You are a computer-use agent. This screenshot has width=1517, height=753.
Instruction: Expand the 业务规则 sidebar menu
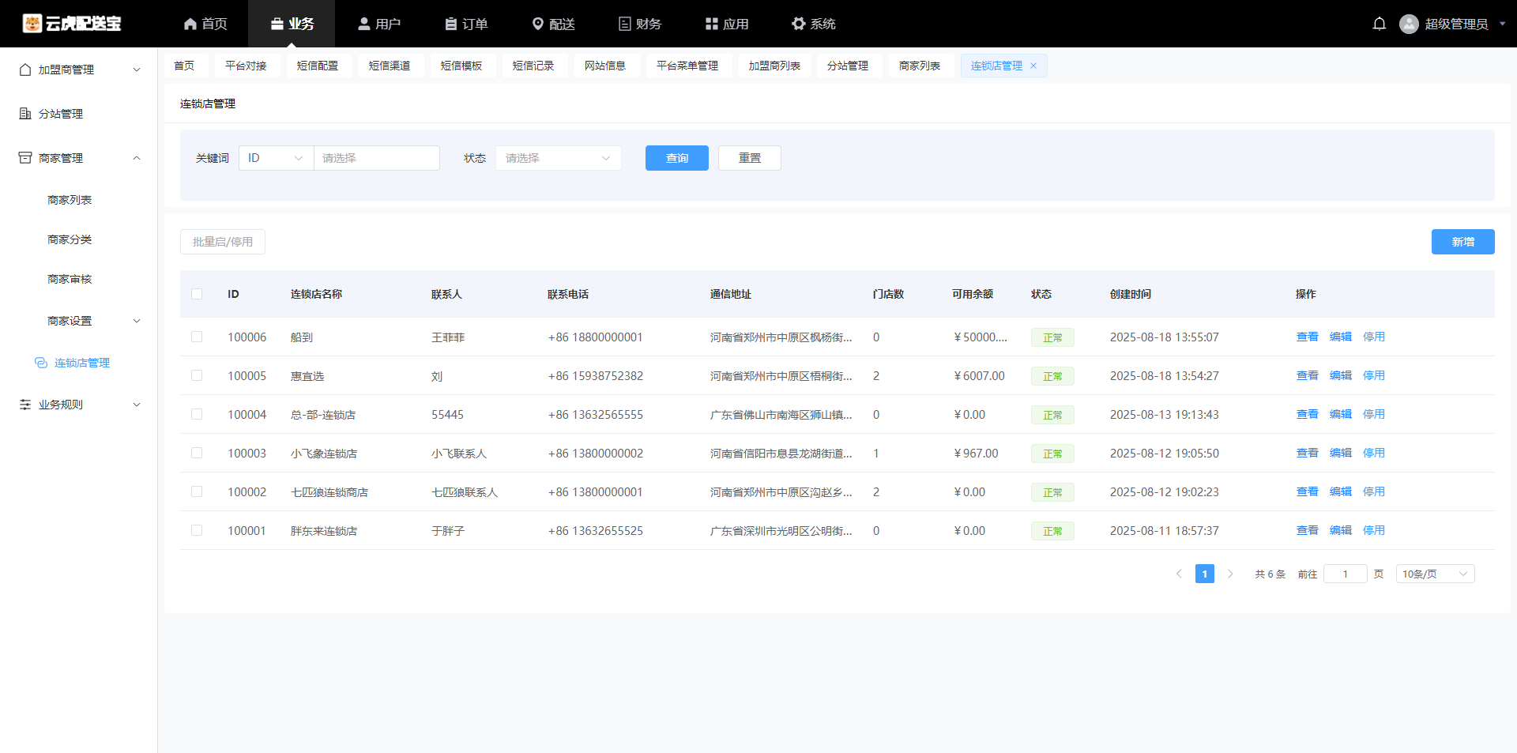click(x=137, y=405)
